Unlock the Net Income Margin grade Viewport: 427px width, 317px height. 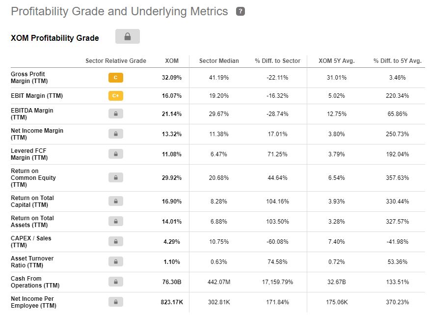click(x=116, y=134)
